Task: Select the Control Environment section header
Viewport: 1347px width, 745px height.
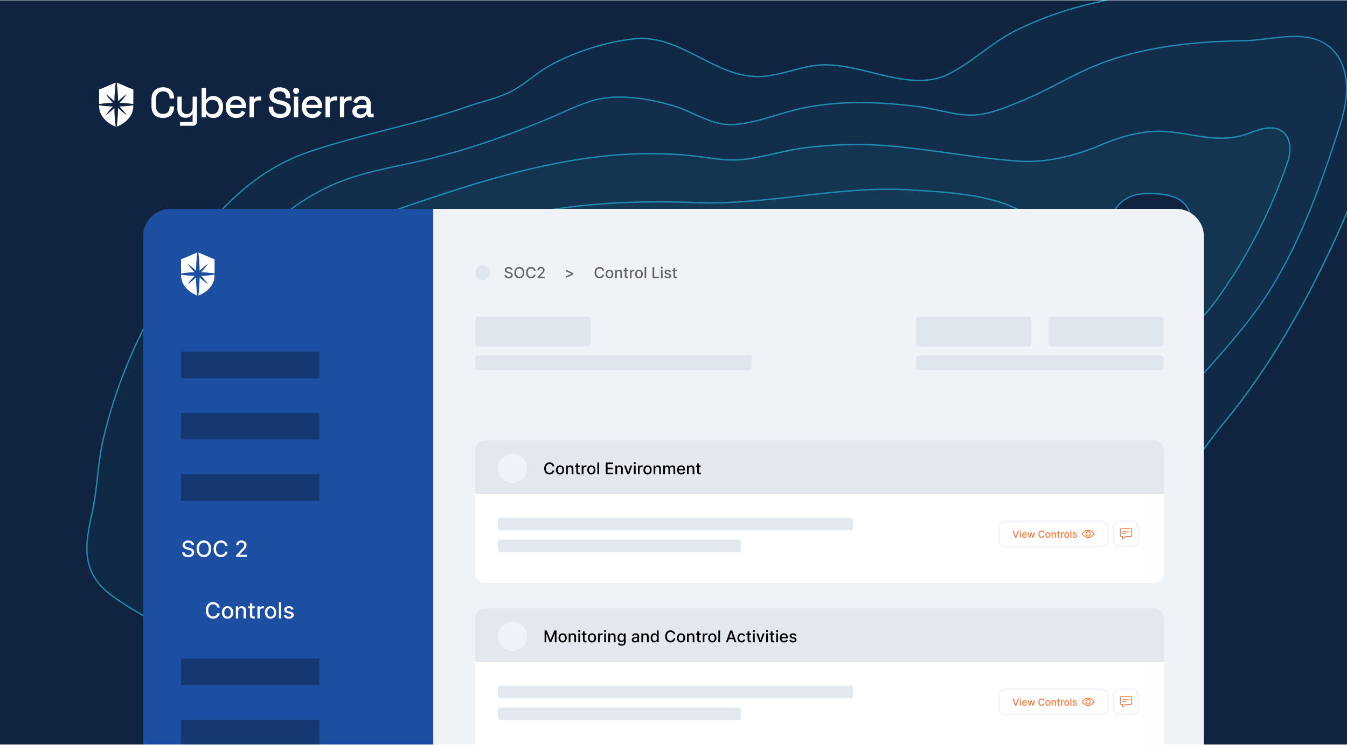Action: pos(819,468)
